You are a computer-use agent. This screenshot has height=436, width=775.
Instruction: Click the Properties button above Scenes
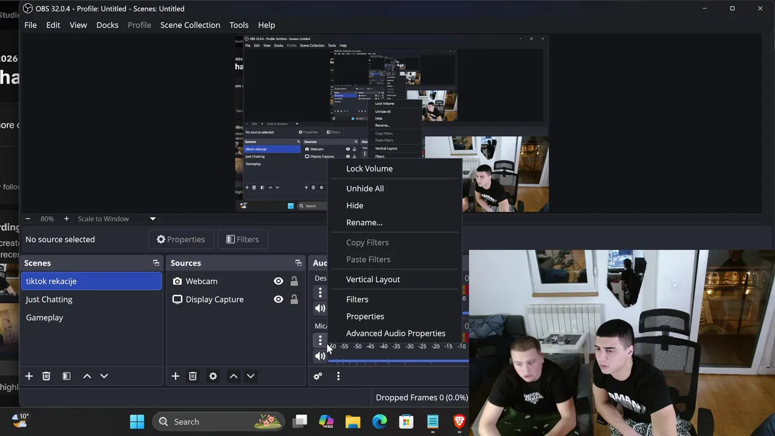point(180,239)
